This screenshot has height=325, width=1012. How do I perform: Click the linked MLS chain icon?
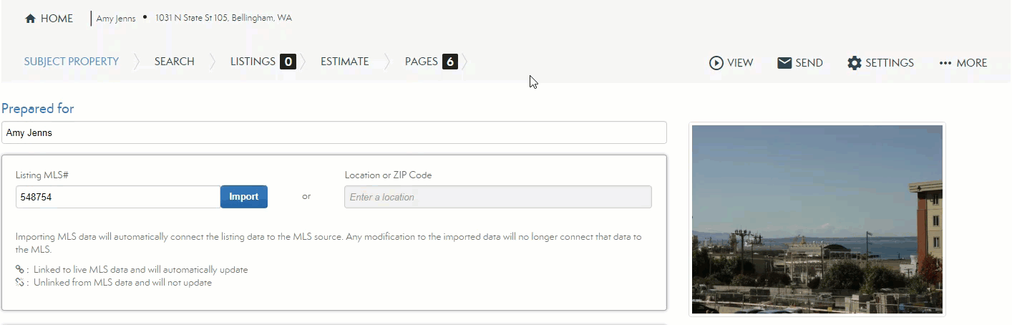pyautogui.click(x=20, y=270)
